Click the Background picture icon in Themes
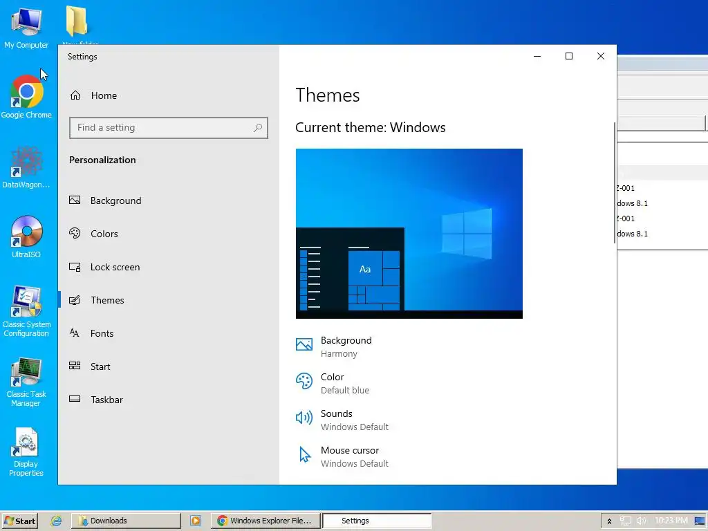The width and height of the screenshot is (708, 531). coord(304,344)
